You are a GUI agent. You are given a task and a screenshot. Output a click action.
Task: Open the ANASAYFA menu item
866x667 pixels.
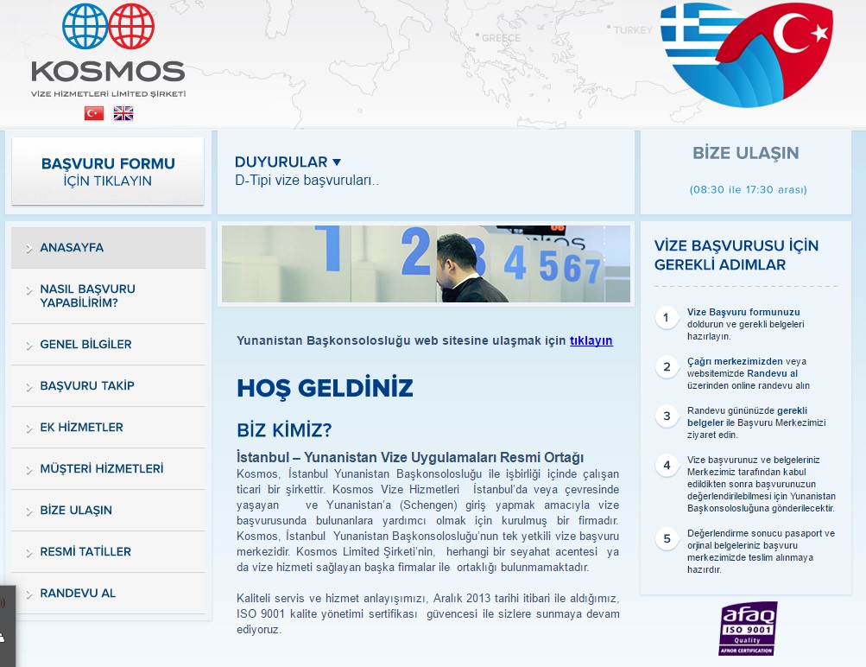[x=108, y=248]
